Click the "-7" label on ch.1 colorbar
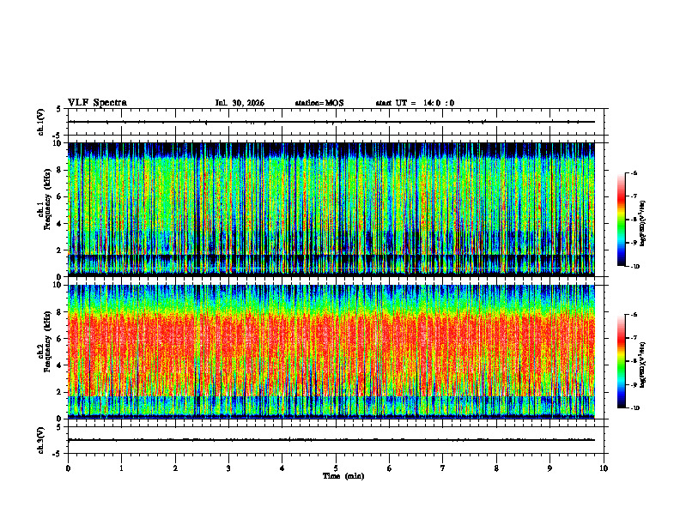Screen dimensions: 680x525 634,196
